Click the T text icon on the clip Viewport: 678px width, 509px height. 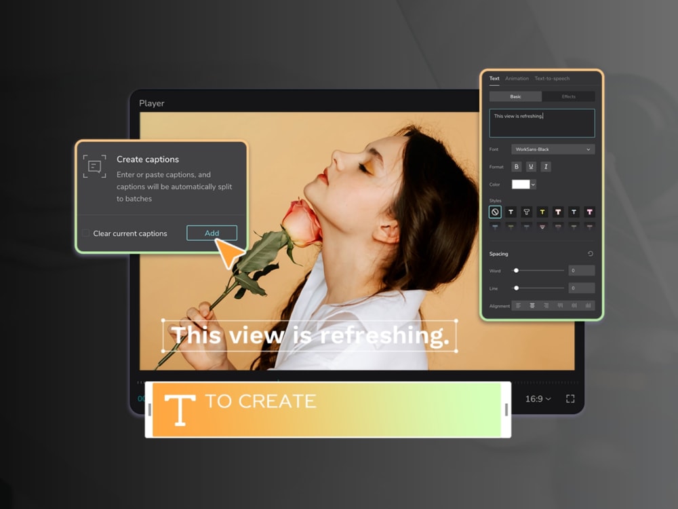click(180, 411)
